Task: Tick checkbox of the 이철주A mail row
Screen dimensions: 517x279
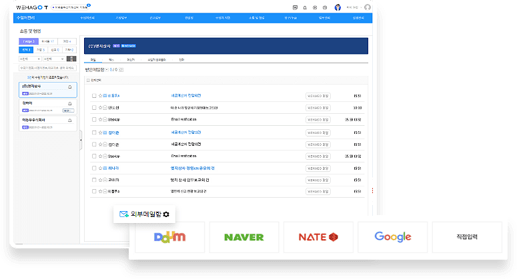Action: click(x=94, y=191)
